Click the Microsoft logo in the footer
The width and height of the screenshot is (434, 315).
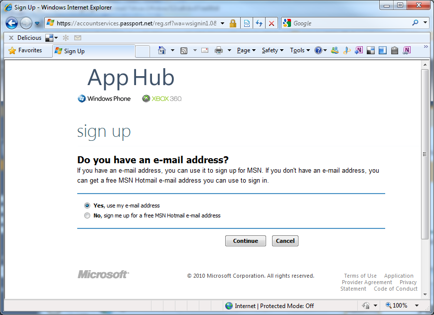click(x=103, y=274)
